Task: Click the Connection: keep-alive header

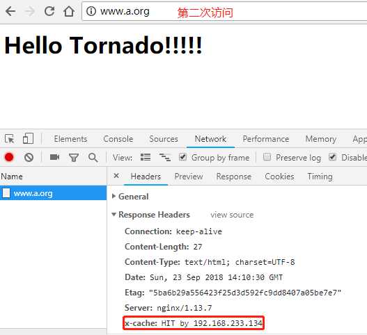Action: [173, 231]
